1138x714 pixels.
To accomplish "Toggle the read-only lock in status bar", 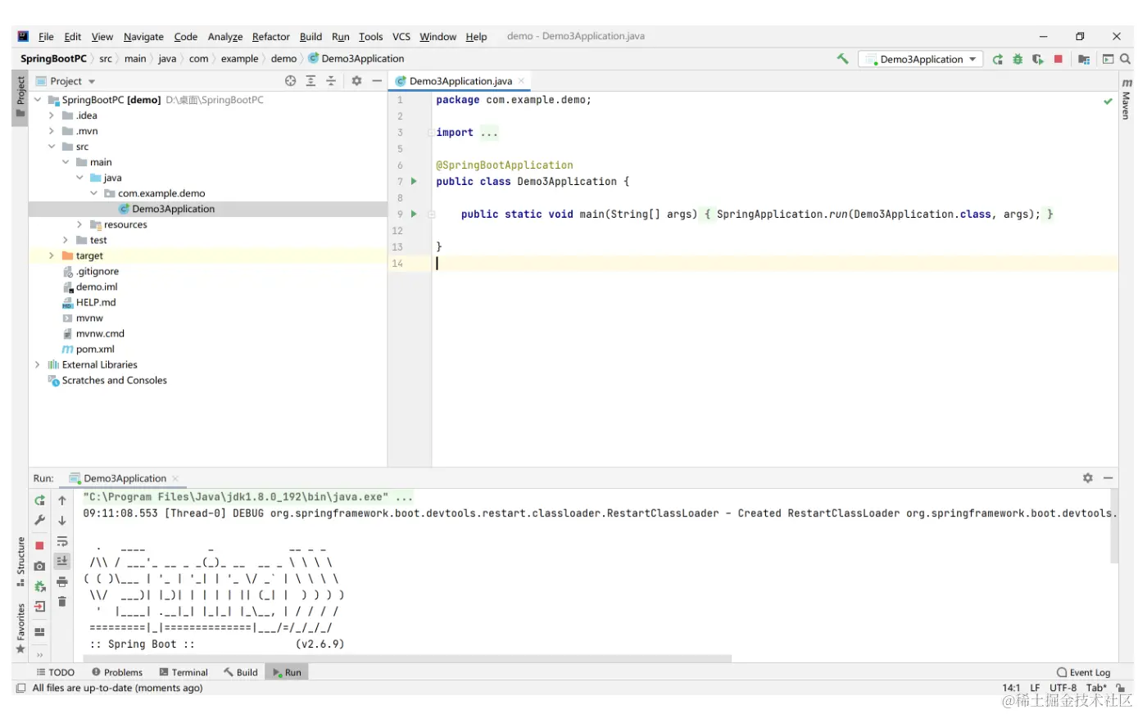I will pyautogui.click(x=1120, y=688).
